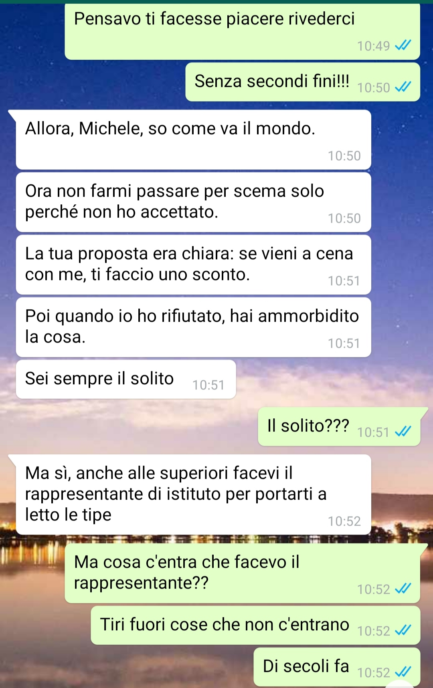
Task: Select the "Poi quando io ho rifiutato" message
Action: pyautogui.click(x=193, y=327)
